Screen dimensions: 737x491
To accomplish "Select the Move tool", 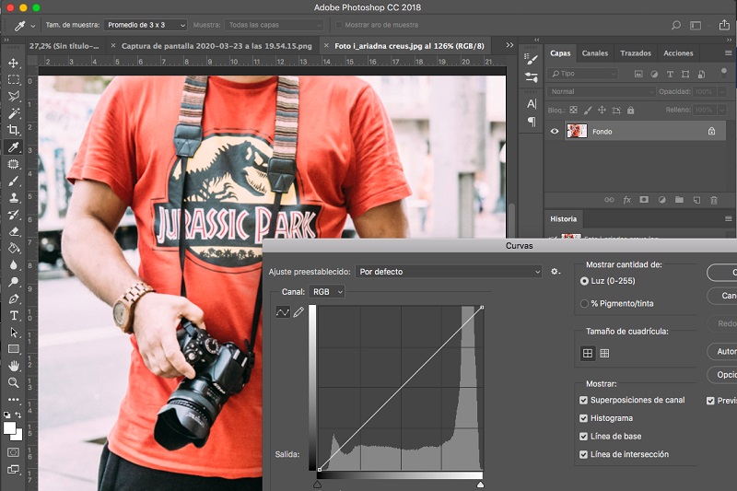I will tap(13, 63).
